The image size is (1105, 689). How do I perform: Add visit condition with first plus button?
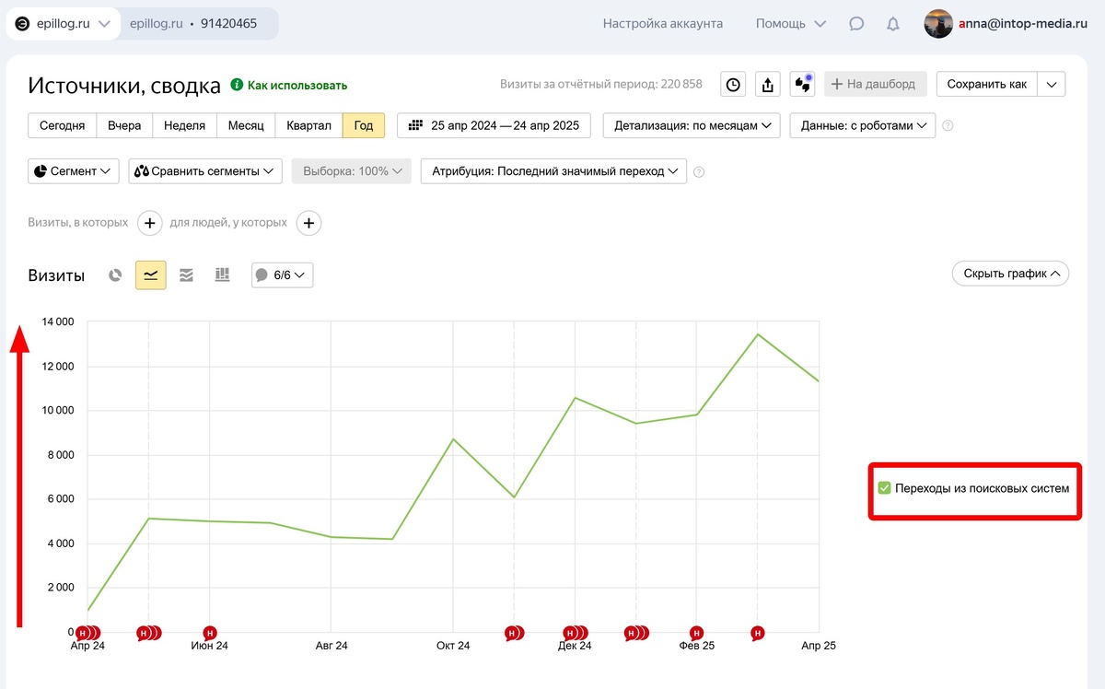150,223
